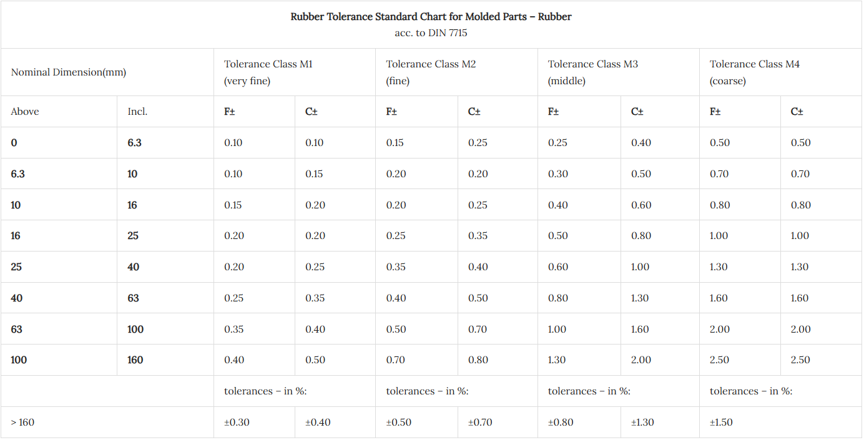Select the ±0.40 percentage tolerance value
The width and height of the screenshot is (864, 440).
pos(318,423)
